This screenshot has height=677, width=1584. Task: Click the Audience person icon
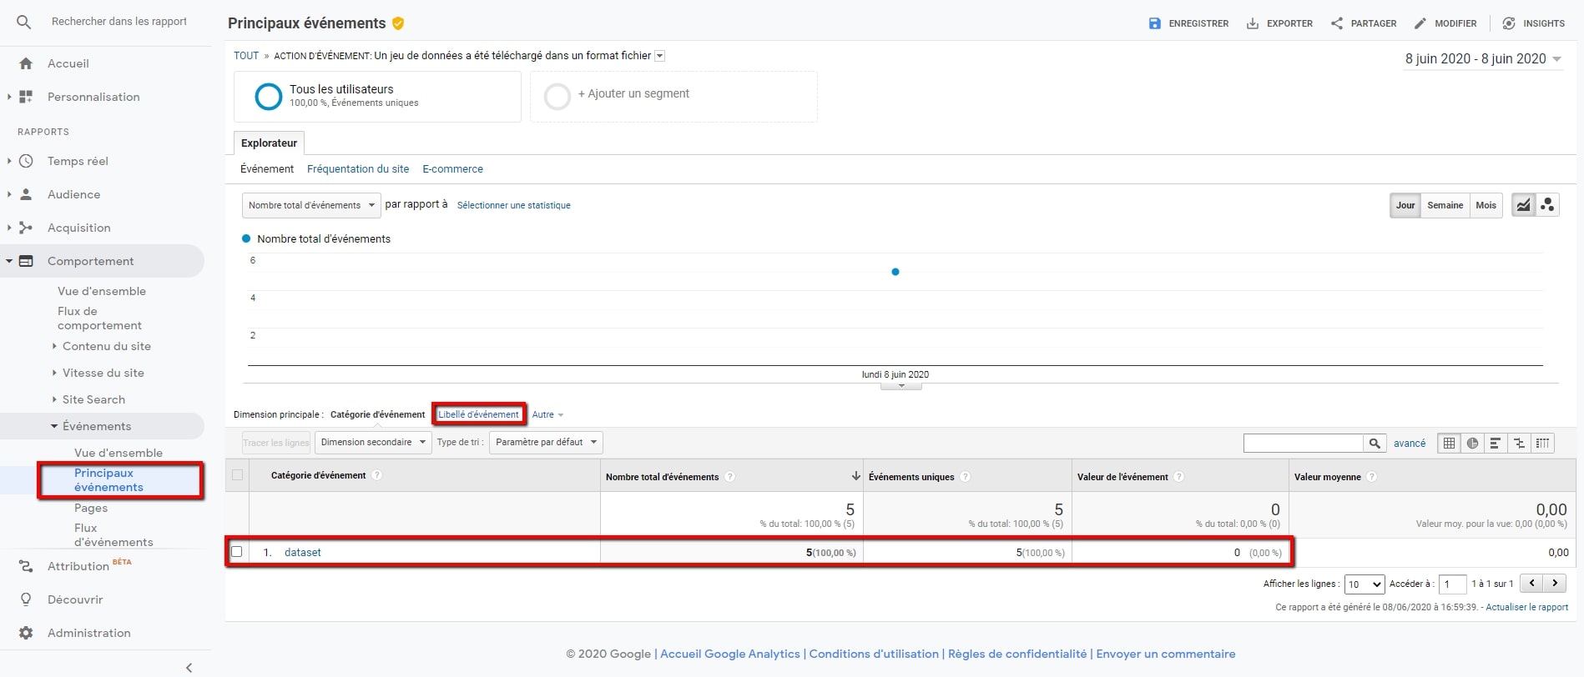[26, 194]
